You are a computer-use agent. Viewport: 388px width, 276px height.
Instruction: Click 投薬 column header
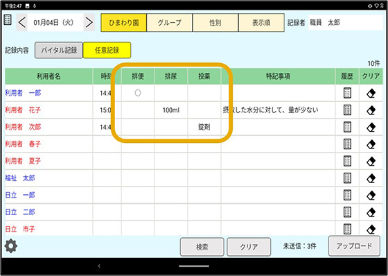coord(204,76)
